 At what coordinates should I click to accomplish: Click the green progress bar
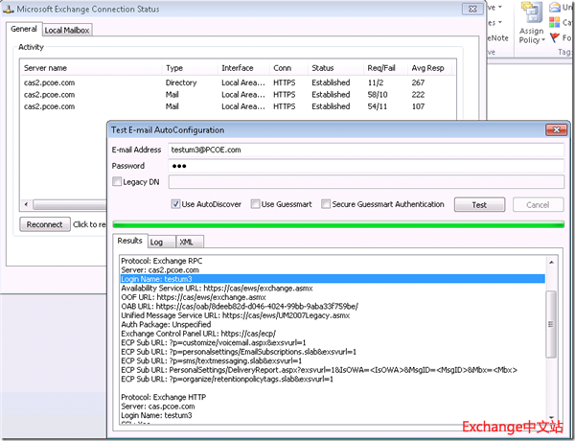337,224
